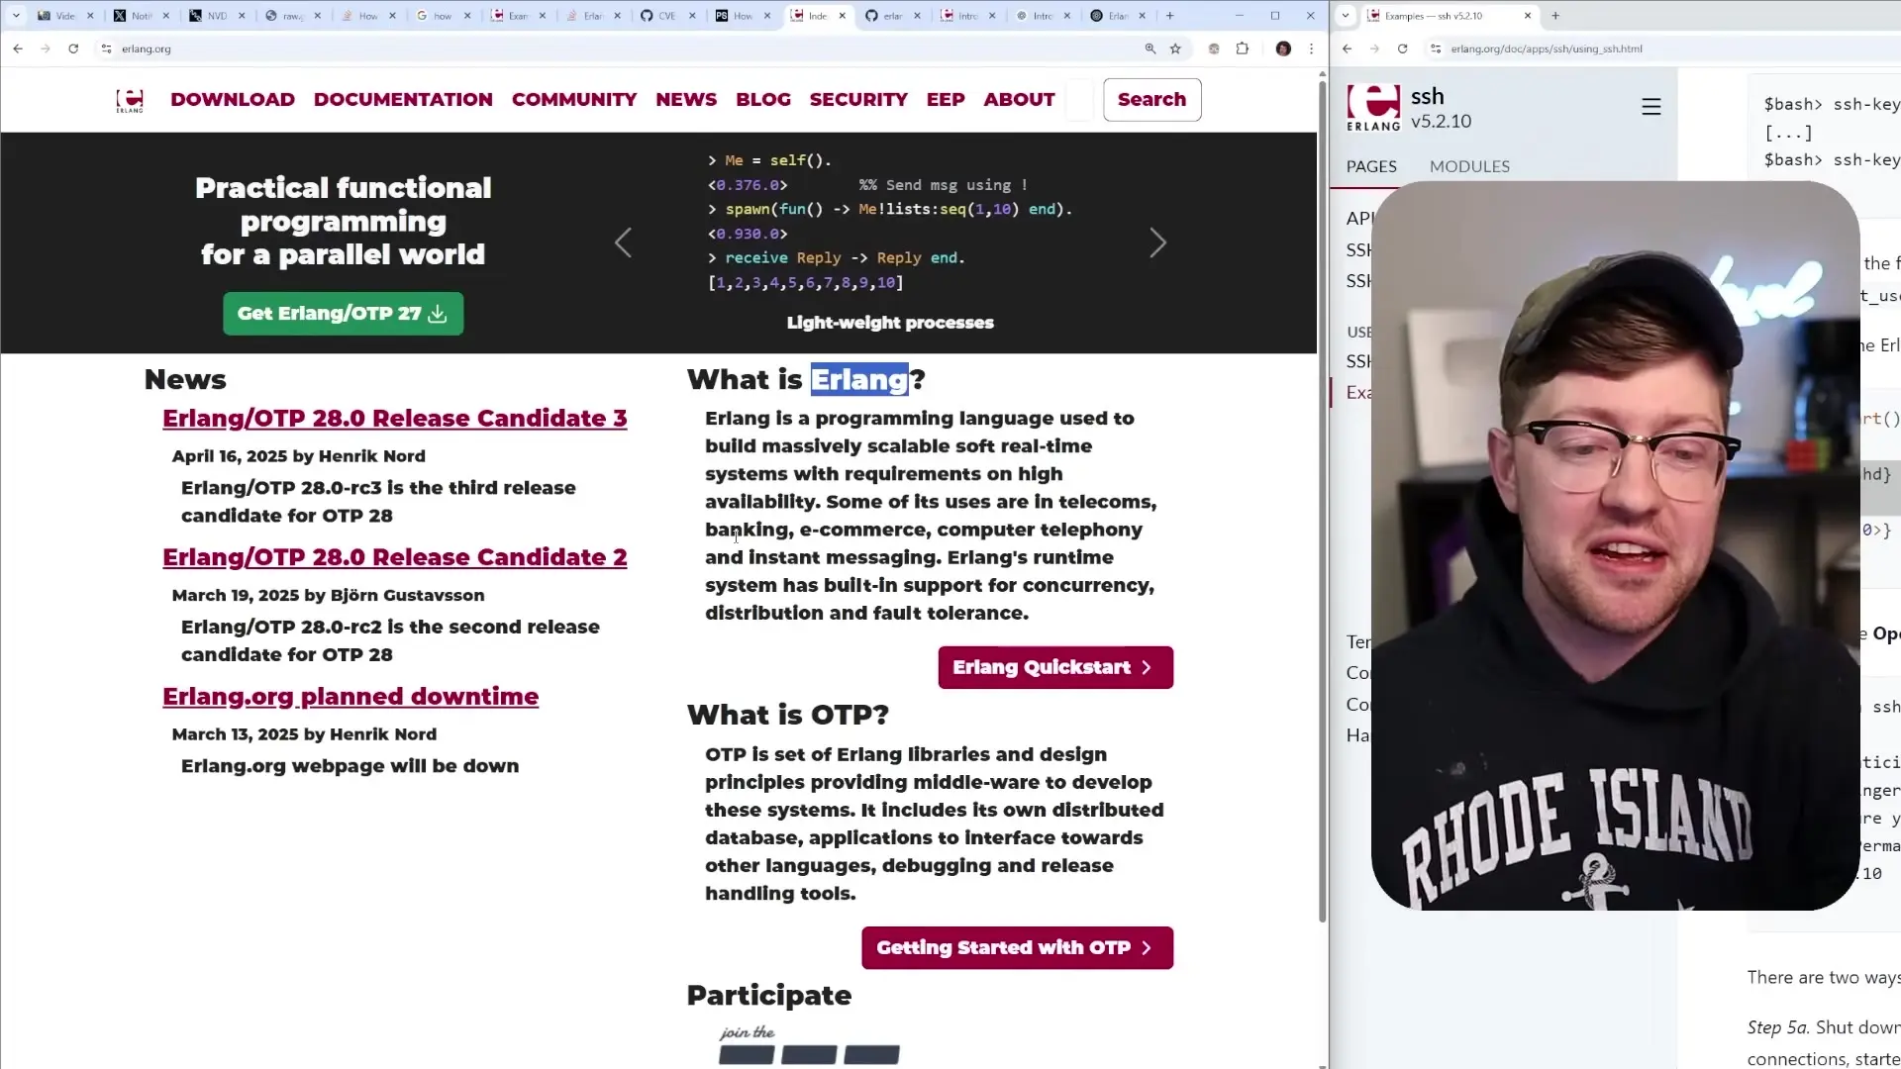Click the 'Participate' heading
1901x1069 pixels.
click(x=769, y=995)
